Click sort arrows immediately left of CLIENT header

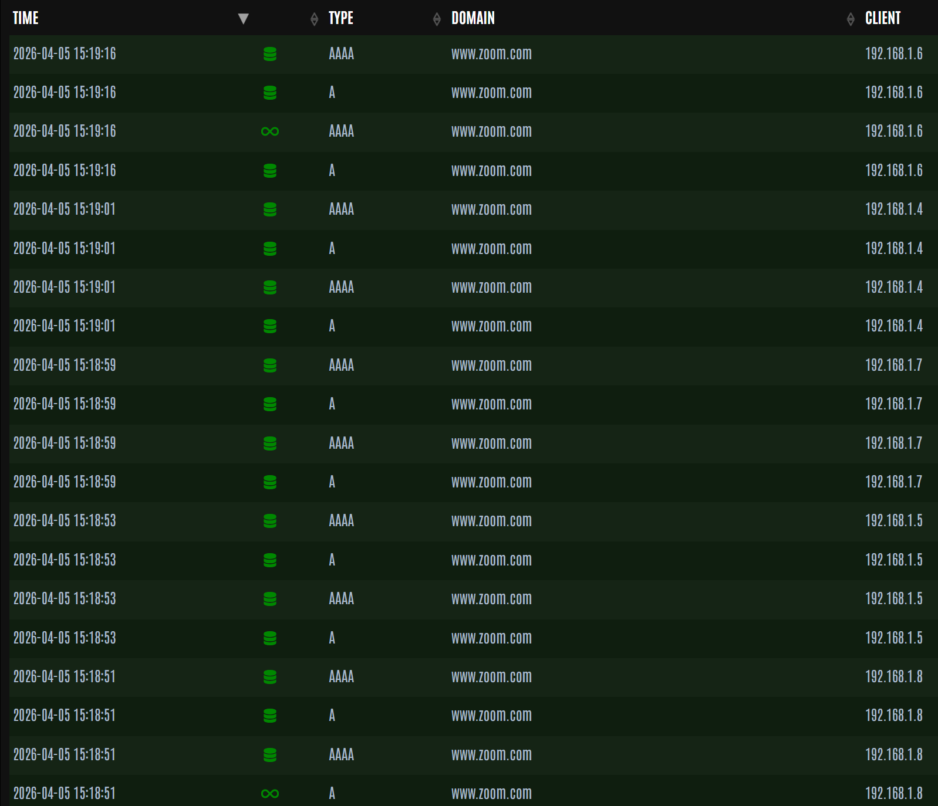point(851,19)
